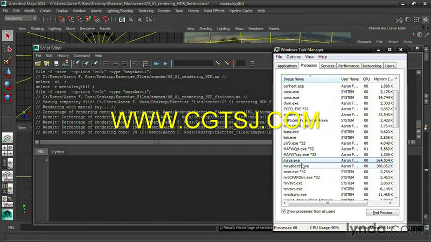Sort by the Memory column header
The image size is (431, 242).
pos(383,79)
